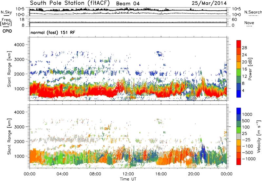Click the '60' Nave axis label
The image size is (262, 181).
pos(234,20)
